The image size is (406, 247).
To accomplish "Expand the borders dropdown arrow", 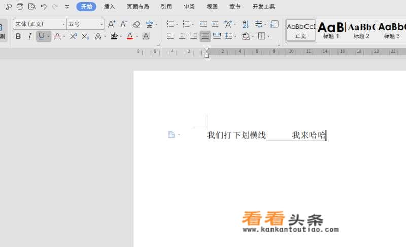I will (269, 36).
